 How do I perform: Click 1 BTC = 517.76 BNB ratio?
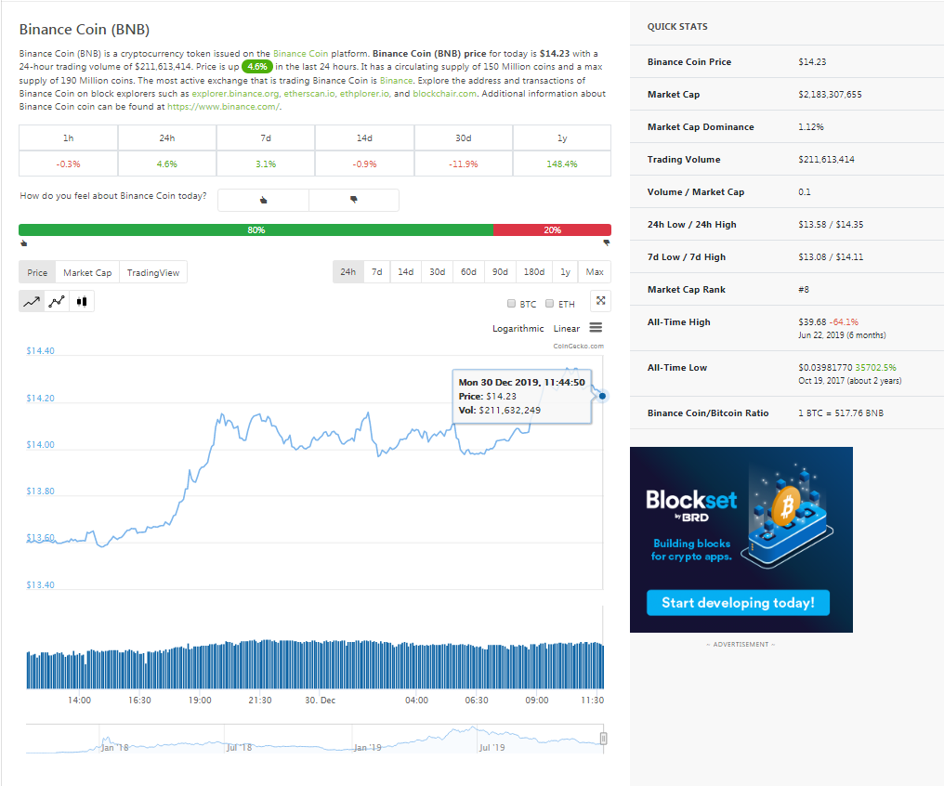point(841,413)
